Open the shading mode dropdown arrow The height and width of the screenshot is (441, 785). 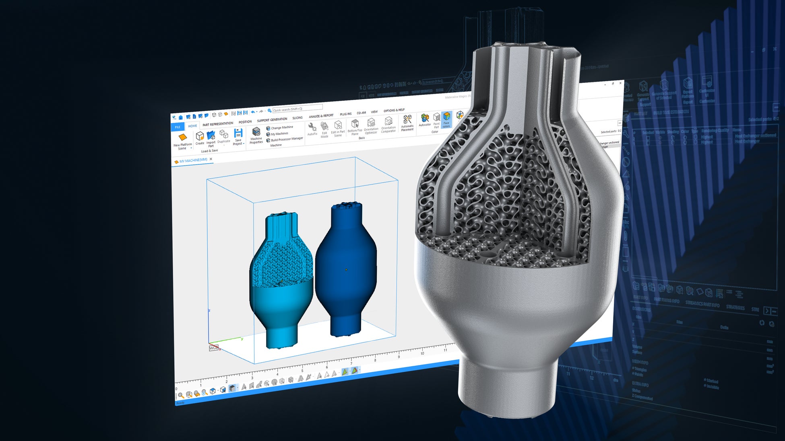[237, 388]
